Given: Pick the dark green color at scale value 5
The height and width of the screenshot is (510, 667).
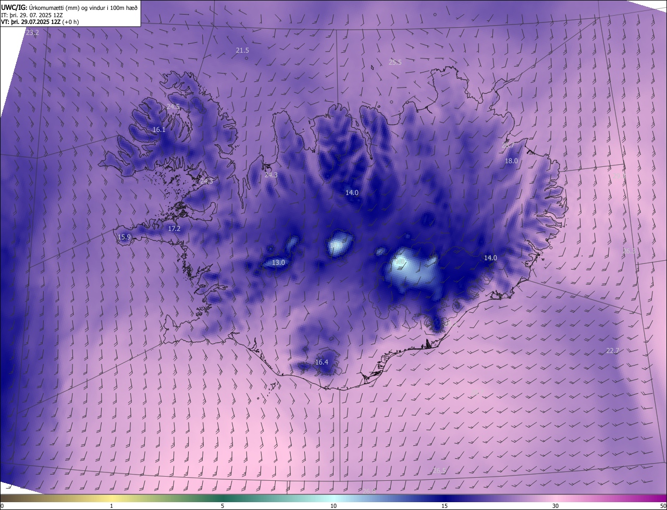Looking at the screenshot, I should (x=223, y=498).
